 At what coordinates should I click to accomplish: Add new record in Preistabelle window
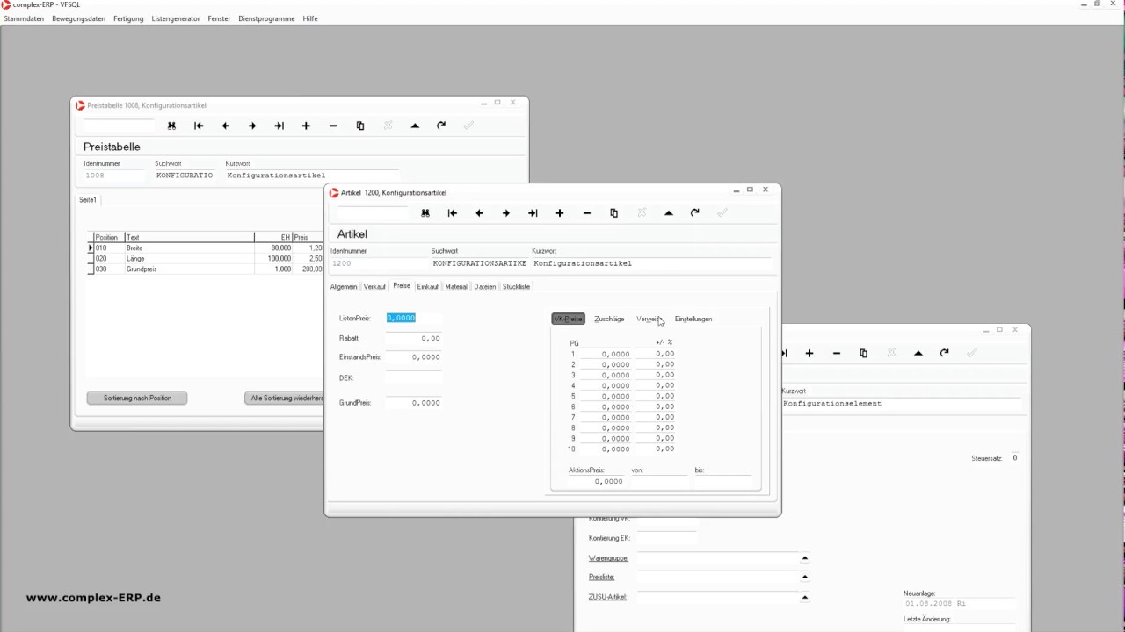(x=306, y=126)
